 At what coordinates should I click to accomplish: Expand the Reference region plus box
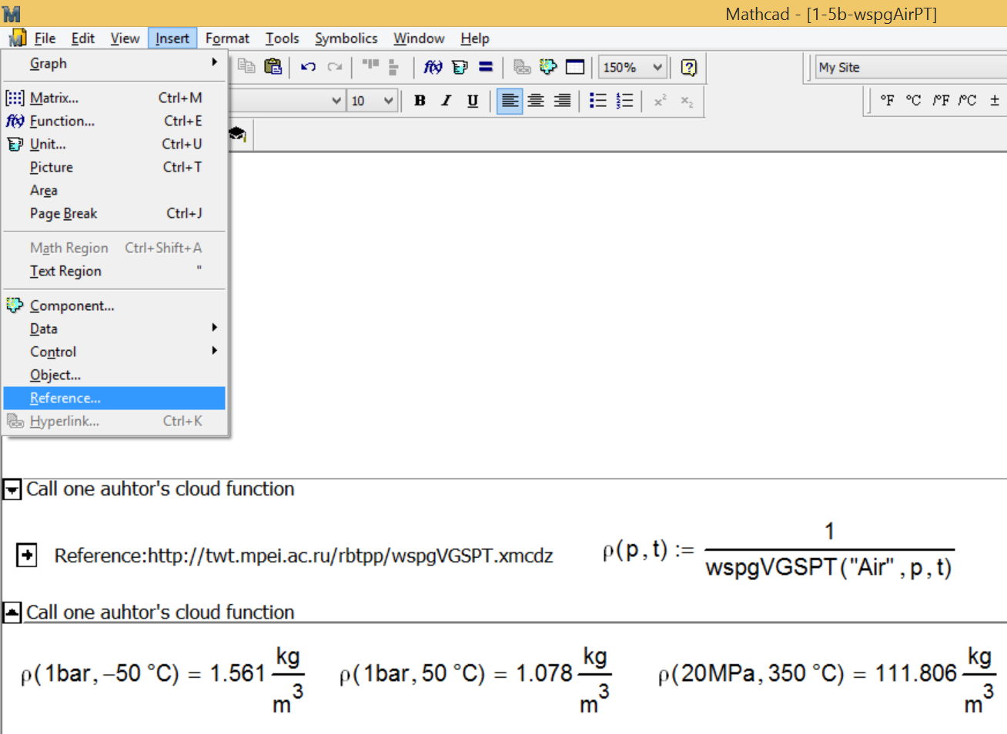[27, 555]
